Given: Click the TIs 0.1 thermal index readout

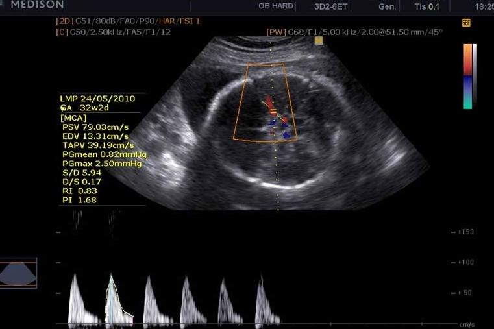Looking at the screenshot, I should [426, 6].
